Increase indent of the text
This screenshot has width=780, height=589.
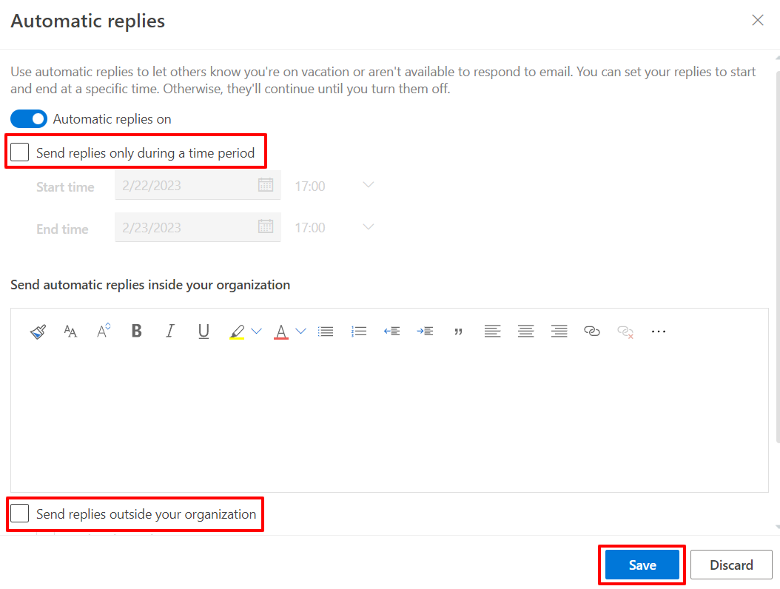click(425, 331)
